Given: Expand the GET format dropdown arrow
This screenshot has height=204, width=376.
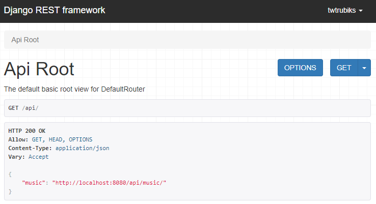Looking at the screenshot, I should (364, 68).
